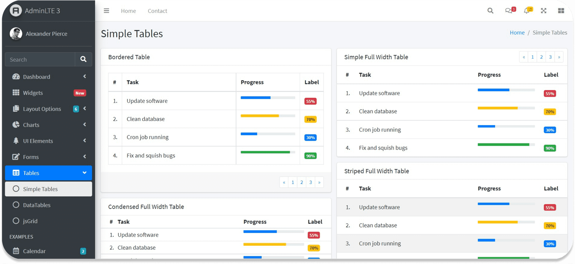Open the control sidebar grid icon
The image size is (575, 264).
click(561, 11)
